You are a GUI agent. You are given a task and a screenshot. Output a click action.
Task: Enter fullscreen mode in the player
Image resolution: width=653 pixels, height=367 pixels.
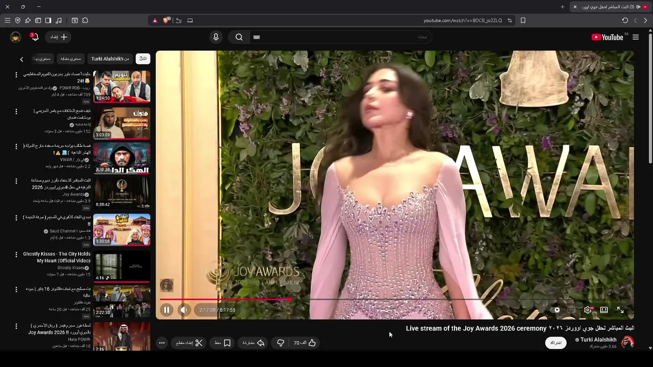(x=620, y=310)
